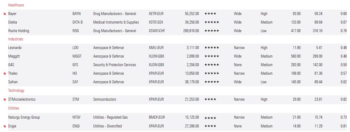Select the EKTA B ticker symbol
350x132 pixels.
click(78, 22)
